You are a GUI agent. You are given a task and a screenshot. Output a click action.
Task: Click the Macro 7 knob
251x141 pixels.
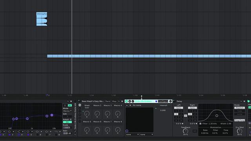coord(107,130)
